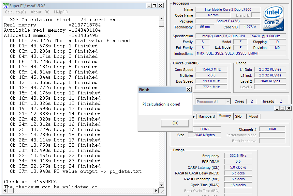Screen dimensions: 293x196
Task: Click the memory Size value 2048 MBytes
Action: pyautogui.click(x=204, y=135)
